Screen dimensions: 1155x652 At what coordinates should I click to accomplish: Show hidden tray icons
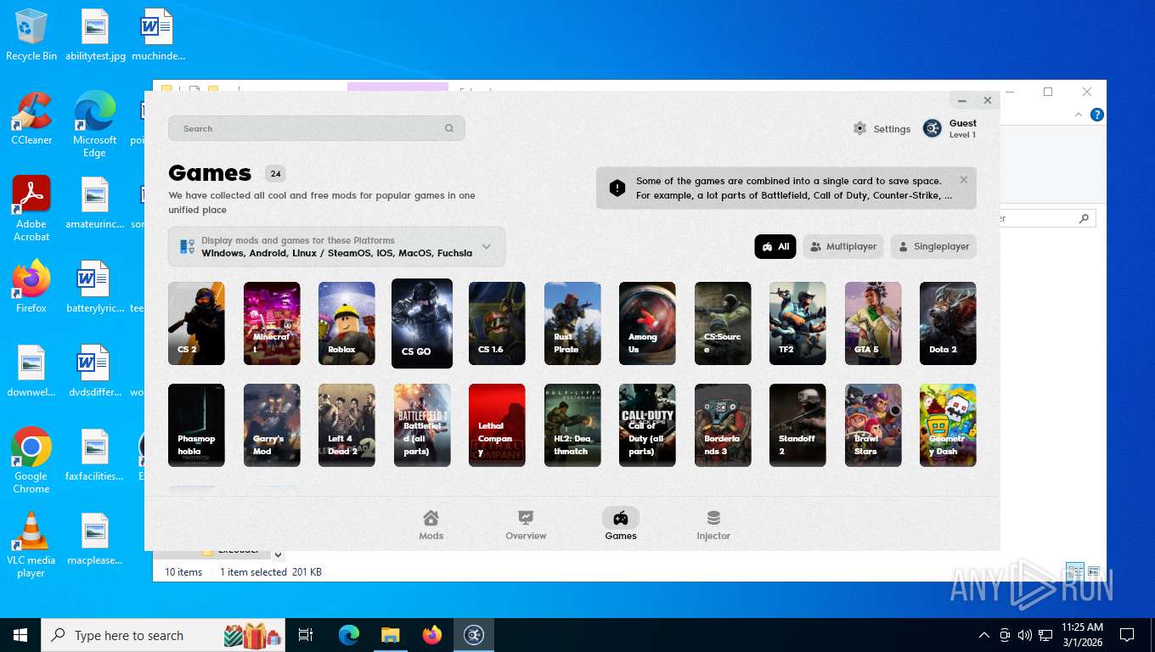click(x=984, y=635)
